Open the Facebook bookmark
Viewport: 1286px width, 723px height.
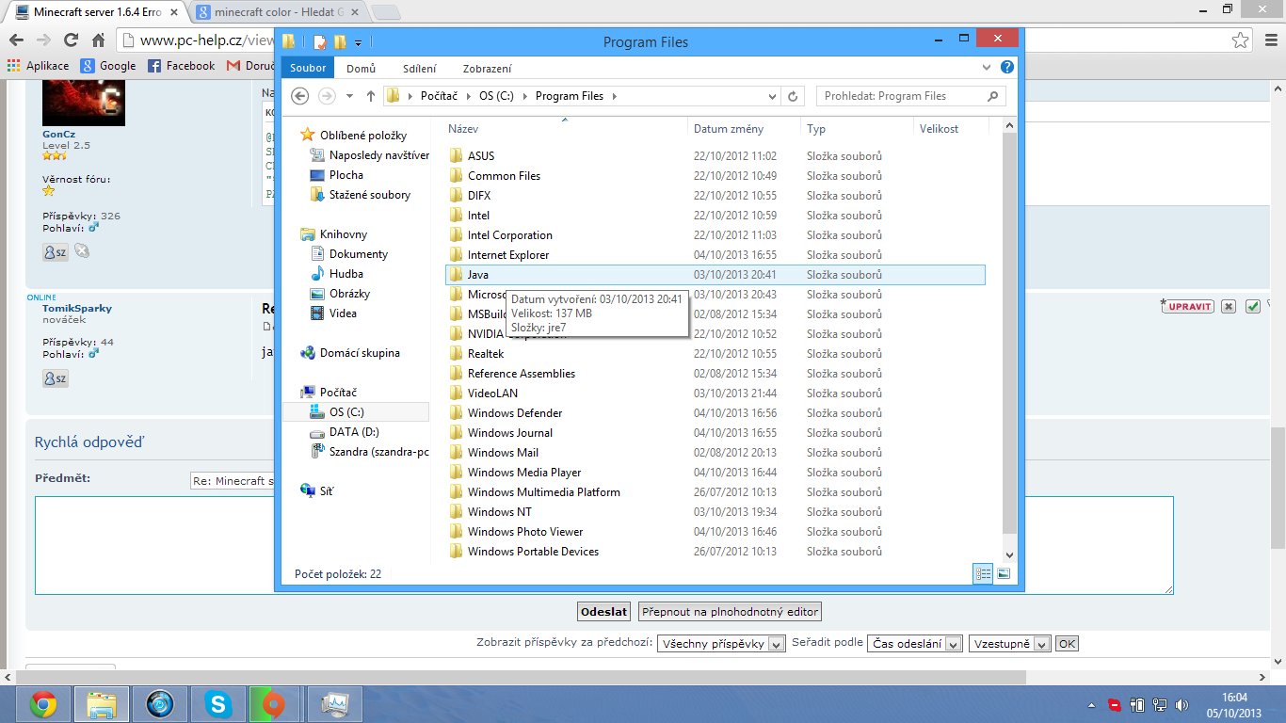(183, 66)
